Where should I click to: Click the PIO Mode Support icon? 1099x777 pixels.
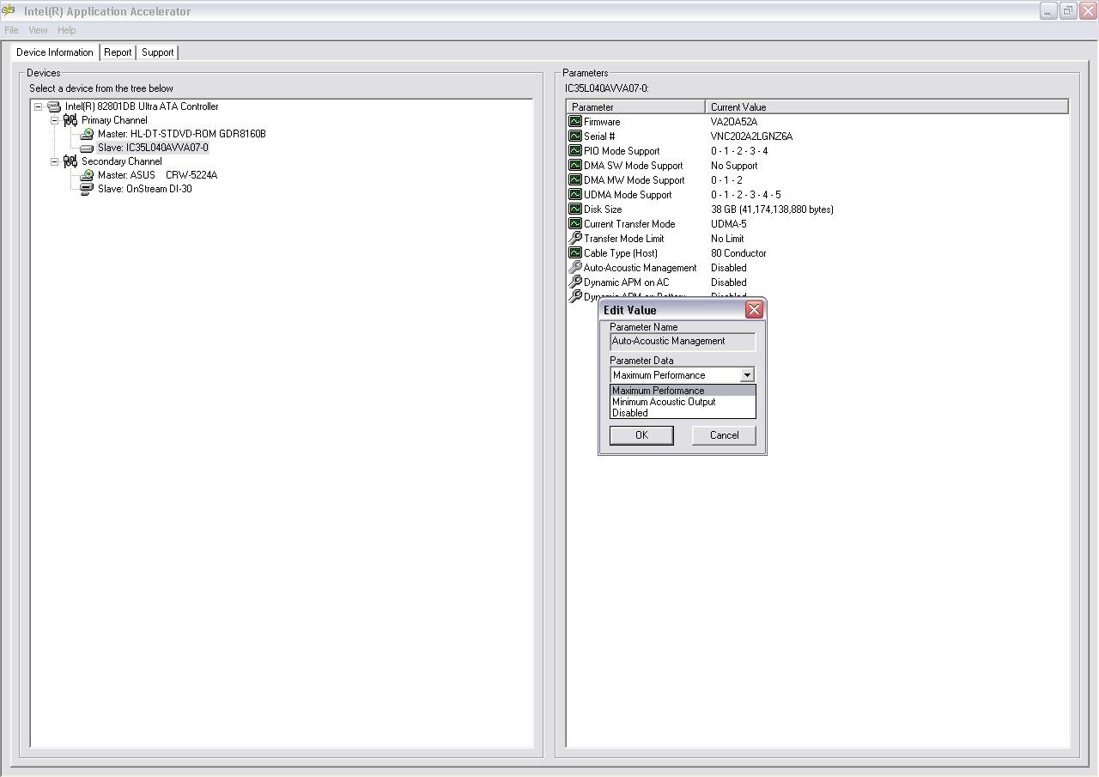(x=575, y=151)
